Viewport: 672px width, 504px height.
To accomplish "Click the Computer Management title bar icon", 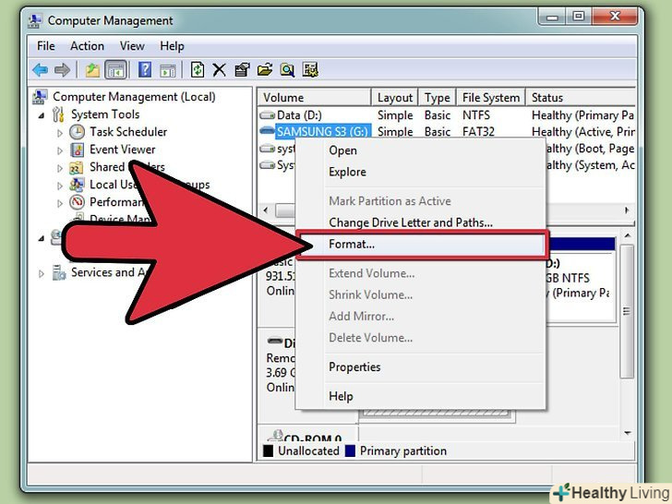I will coord(35,20).
